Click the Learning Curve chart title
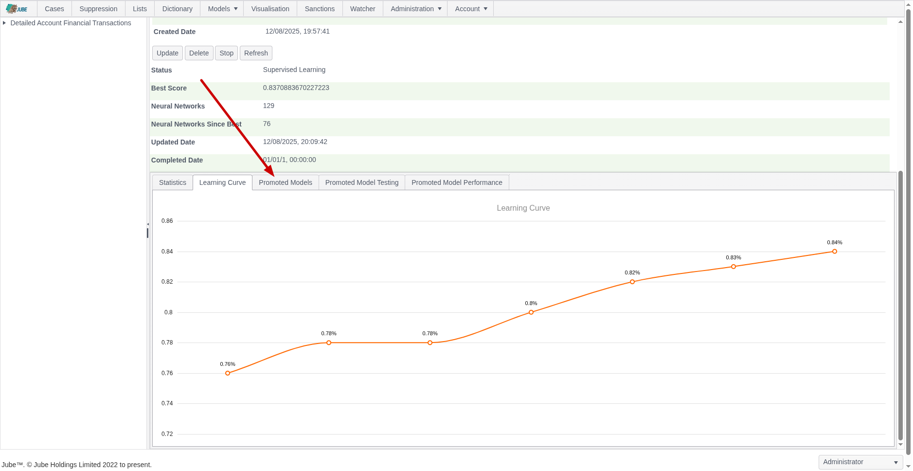The width and height of the screenshot is (913, 471). coord(523,208)
